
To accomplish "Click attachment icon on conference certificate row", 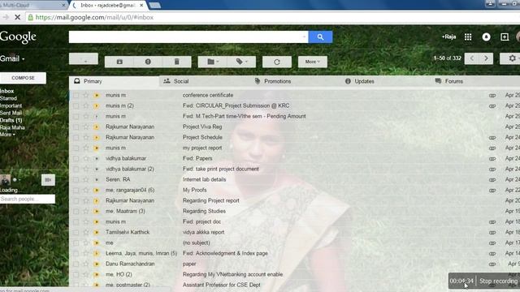I will click(x=492, y=96).
